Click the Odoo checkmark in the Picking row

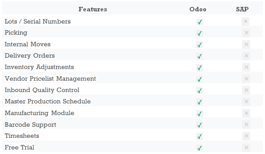[199, 33]
